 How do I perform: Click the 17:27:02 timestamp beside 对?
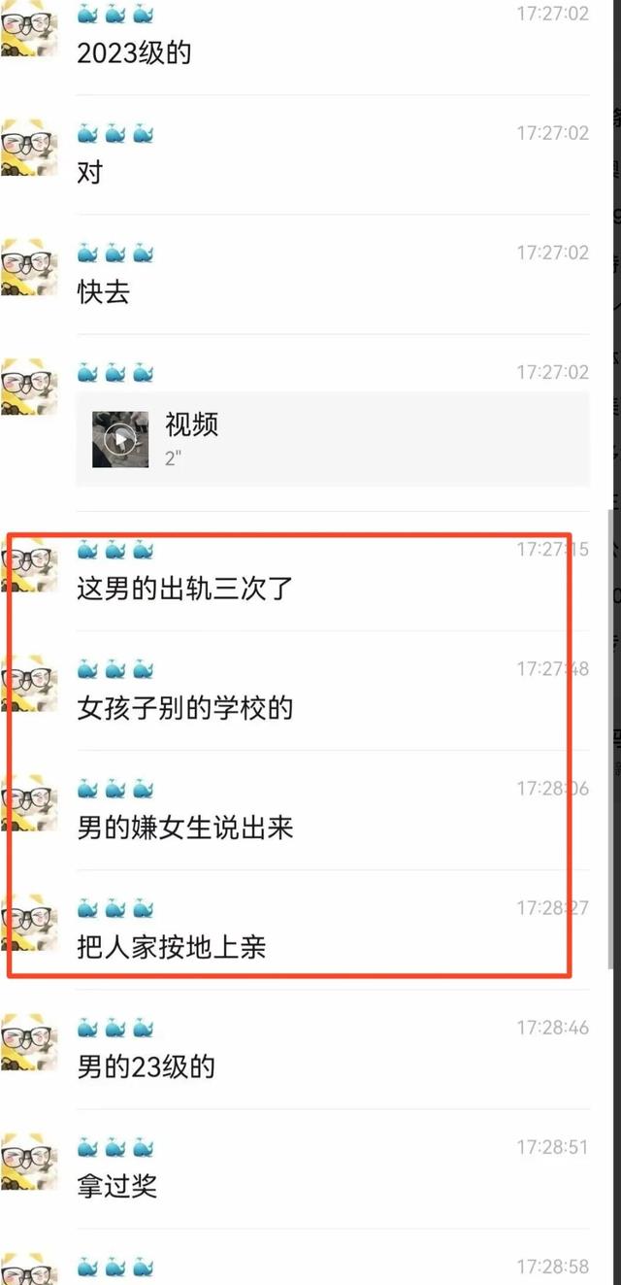(552, 133)
